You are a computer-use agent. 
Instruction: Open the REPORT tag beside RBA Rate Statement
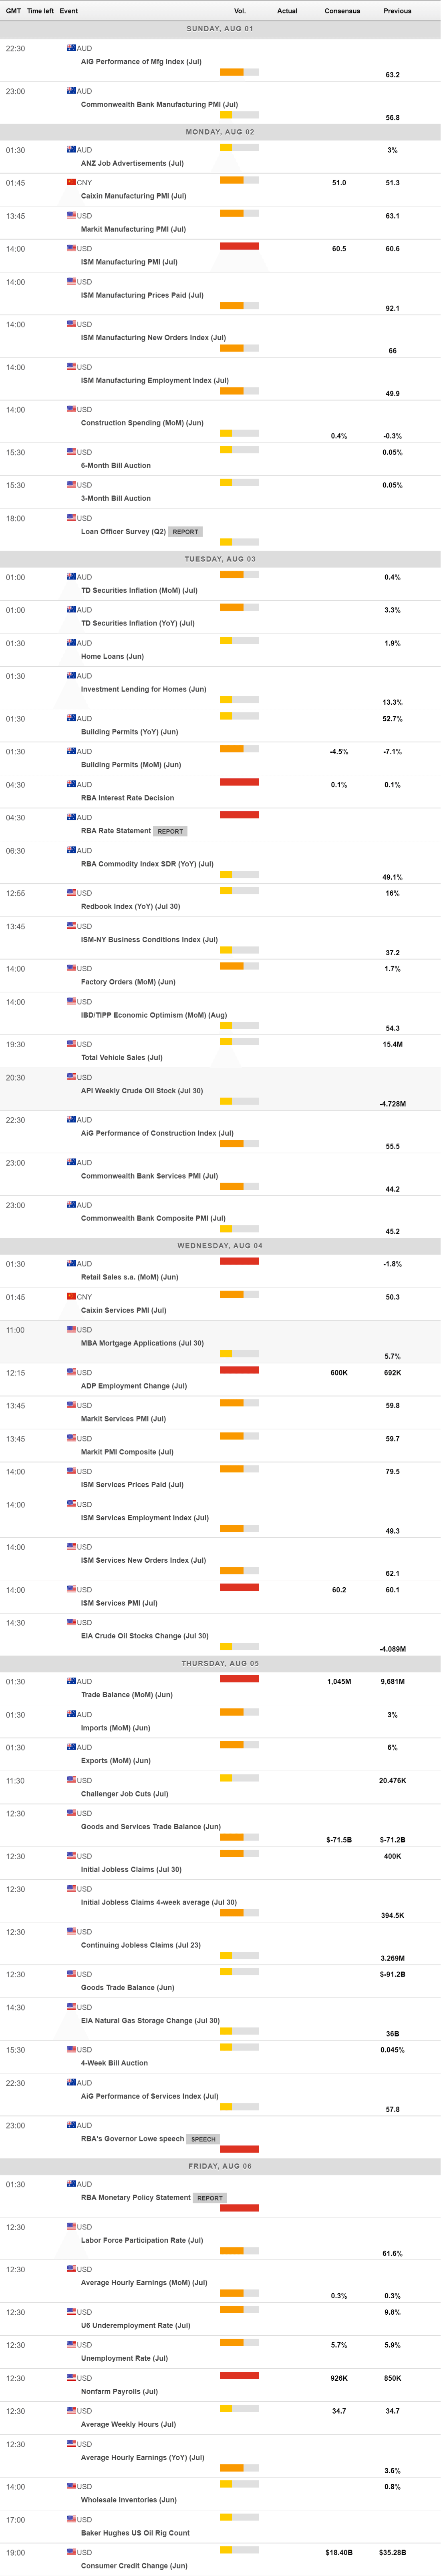point(170,831)
